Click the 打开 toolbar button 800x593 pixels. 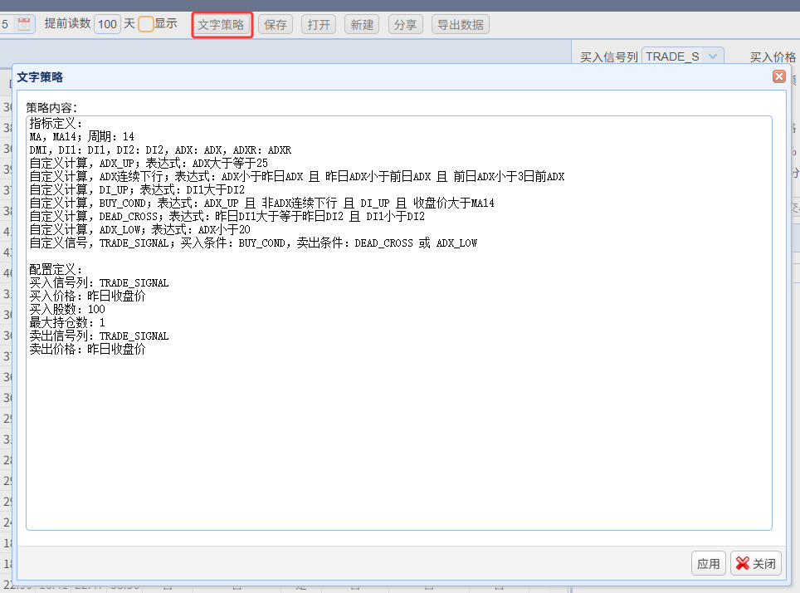click(319, 25)
